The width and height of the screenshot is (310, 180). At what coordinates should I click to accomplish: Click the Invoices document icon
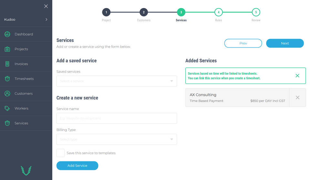click(7, 64)
